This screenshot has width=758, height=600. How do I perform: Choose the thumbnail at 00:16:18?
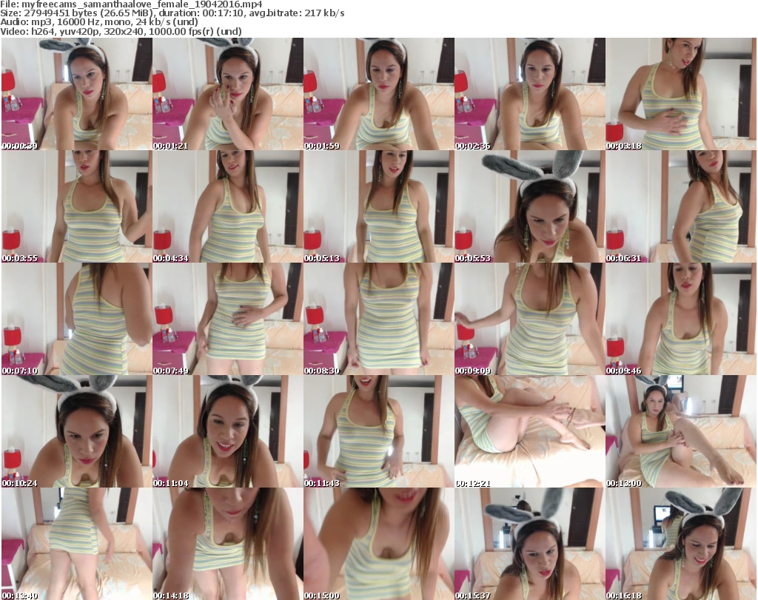point(681,544)
